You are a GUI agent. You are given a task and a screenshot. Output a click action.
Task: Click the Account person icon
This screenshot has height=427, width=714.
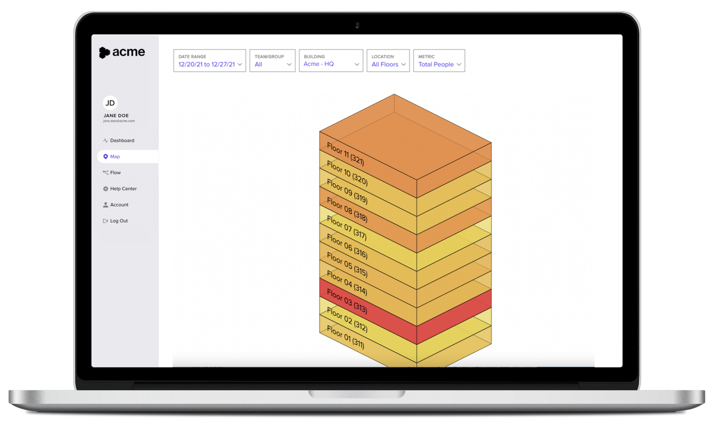(105, 204)
